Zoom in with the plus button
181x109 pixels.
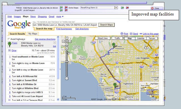(67, 48)
